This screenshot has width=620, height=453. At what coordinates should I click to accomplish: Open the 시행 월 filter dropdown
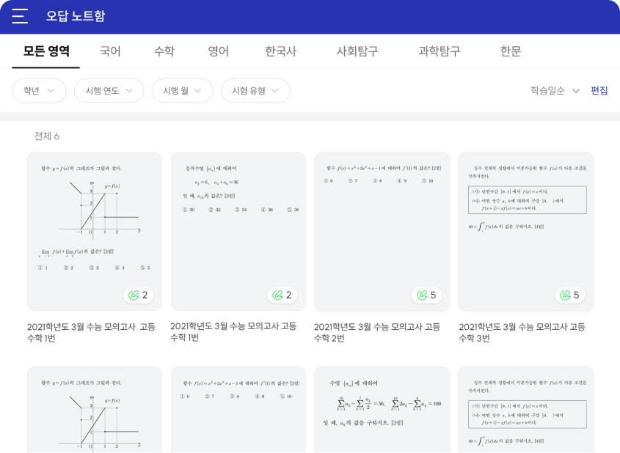coord(182,91)
